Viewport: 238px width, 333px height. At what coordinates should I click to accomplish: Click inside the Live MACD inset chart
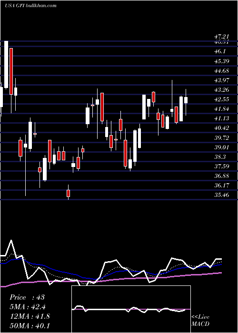(x=131, y=309)
